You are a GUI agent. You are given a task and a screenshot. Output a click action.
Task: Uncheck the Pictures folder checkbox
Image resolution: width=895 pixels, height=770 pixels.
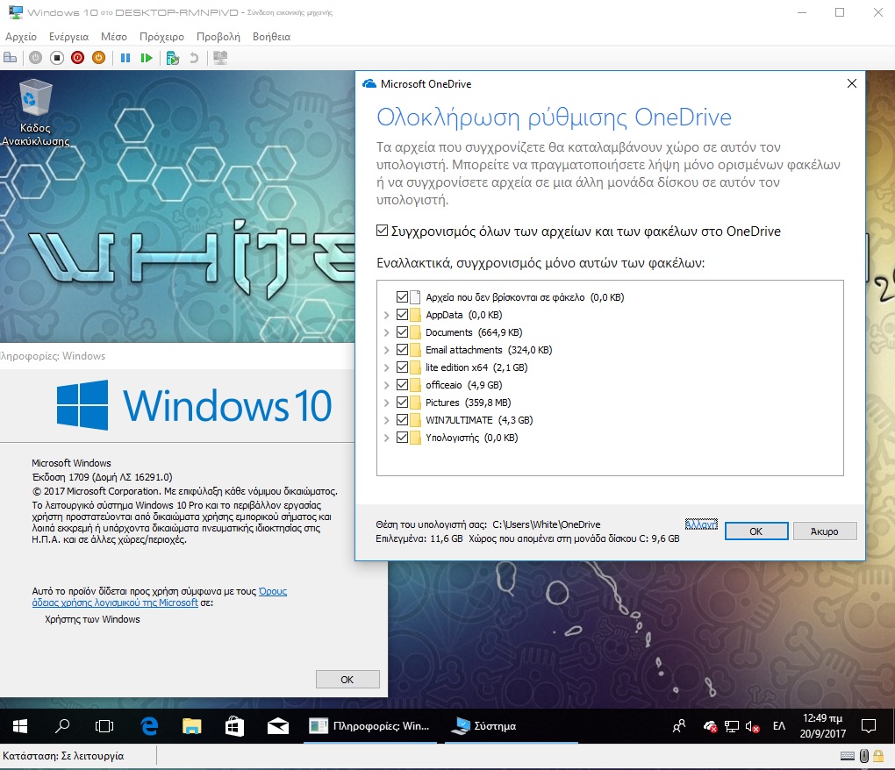tap(402, 403)
